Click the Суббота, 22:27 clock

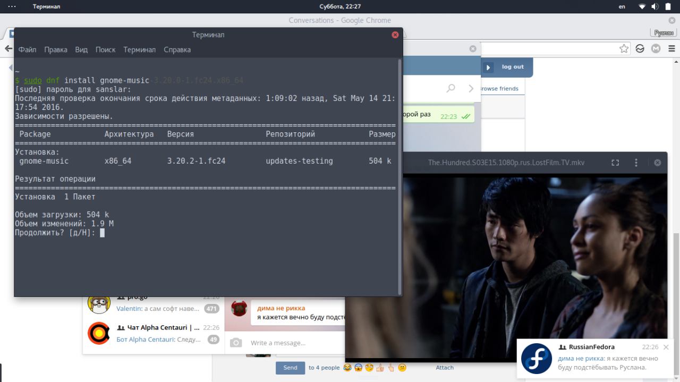point(340,6)
